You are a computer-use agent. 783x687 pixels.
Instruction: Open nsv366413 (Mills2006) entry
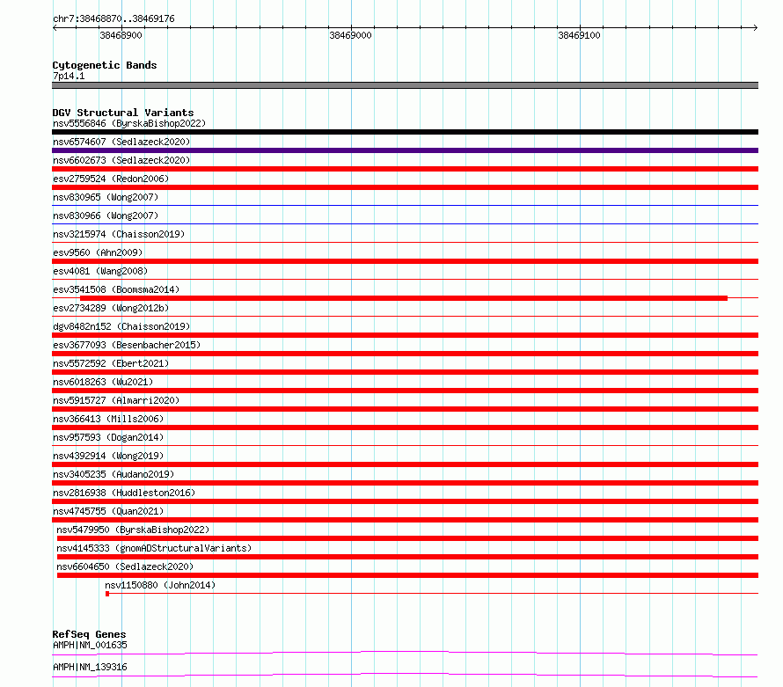click(x=108, y=419)
